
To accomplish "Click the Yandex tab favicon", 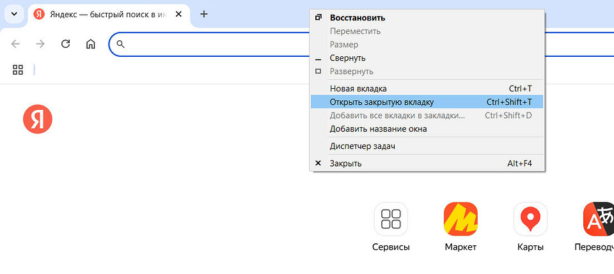I will [x=39, y=14].
